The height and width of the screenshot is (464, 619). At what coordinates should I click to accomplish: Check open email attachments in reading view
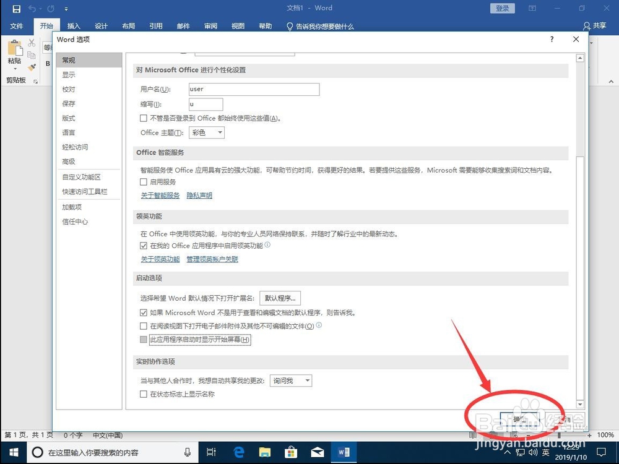click(144, 326)
